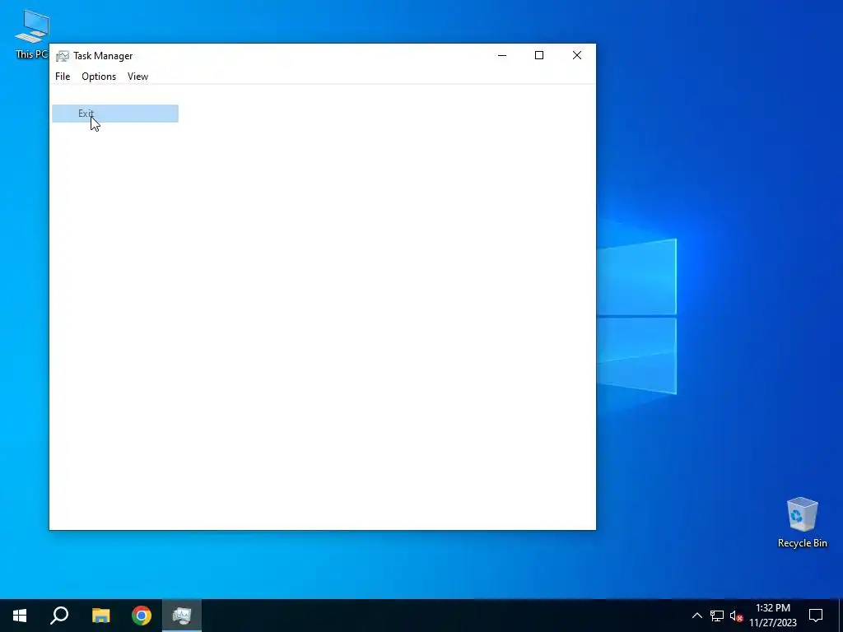Click the Task Manager title bar icon

tap(63, 56)
